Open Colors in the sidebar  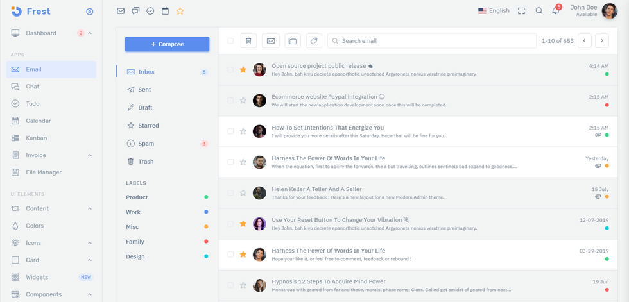[x=51, y=226]
